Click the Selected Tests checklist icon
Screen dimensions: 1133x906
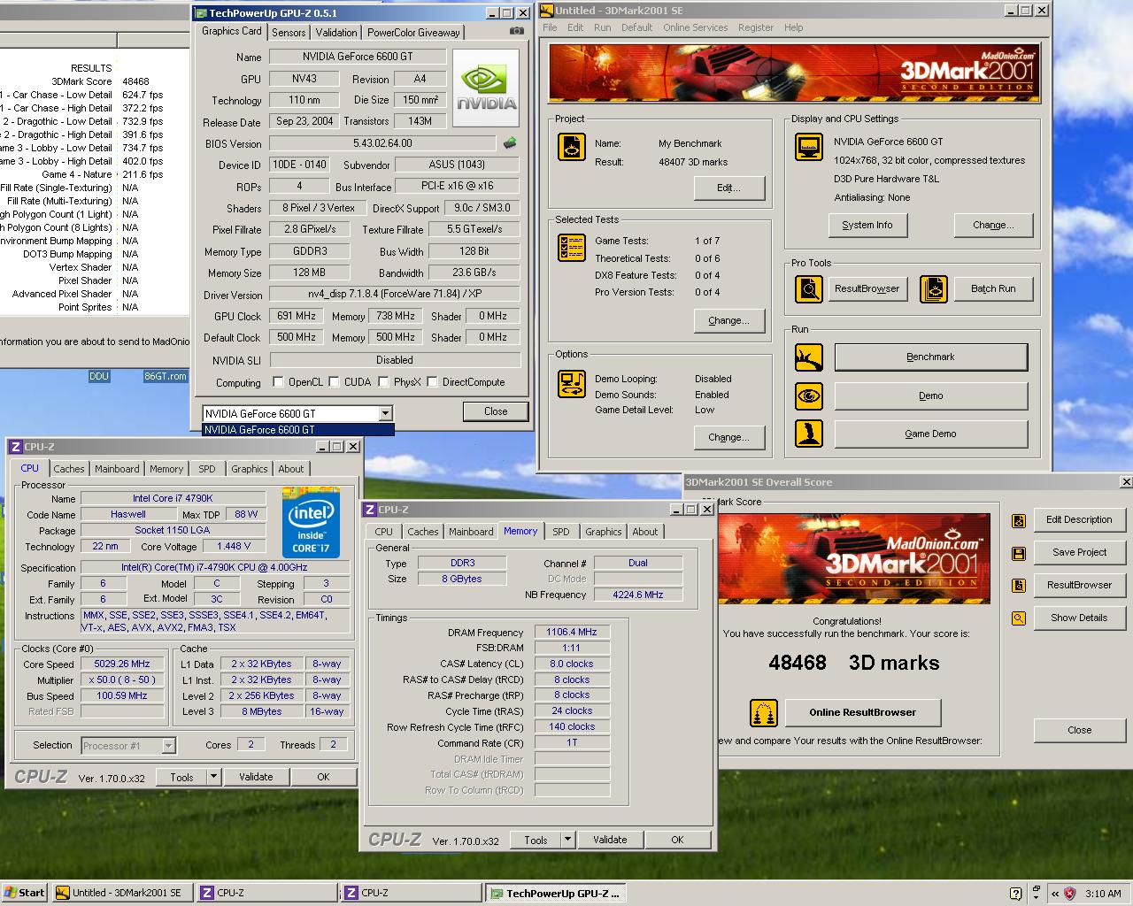[572, 248]
